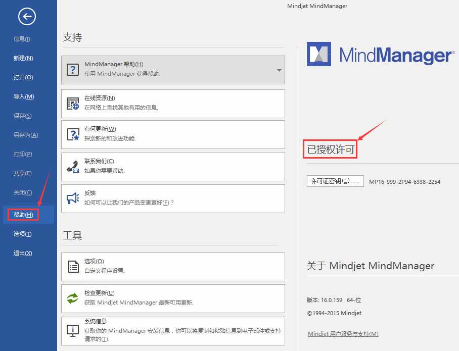The height and width of the screenshot is (351, 459).
Task: Click the MindManager 帮助(H) title text
Action: pos(114,64)
